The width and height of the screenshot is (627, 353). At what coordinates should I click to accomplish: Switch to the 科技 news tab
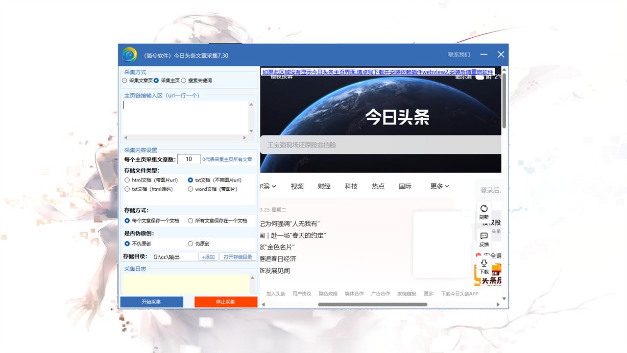(351, 186)
